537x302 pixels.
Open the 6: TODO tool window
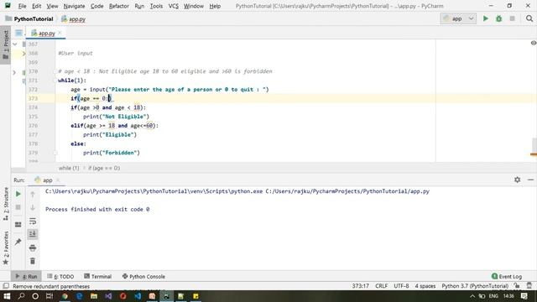click(60, 276)
